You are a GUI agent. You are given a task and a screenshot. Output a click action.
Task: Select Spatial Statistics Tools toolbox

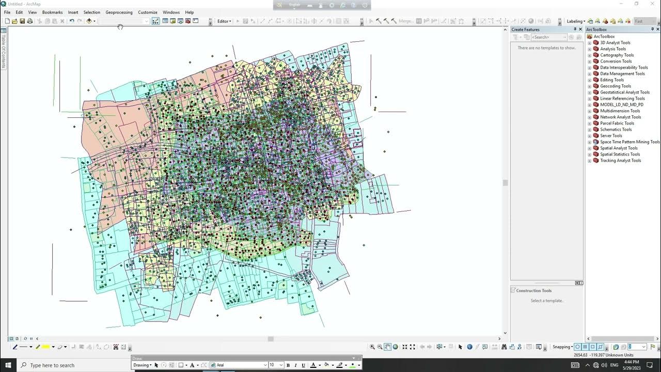pyautogui.click(x=620, y=154)
